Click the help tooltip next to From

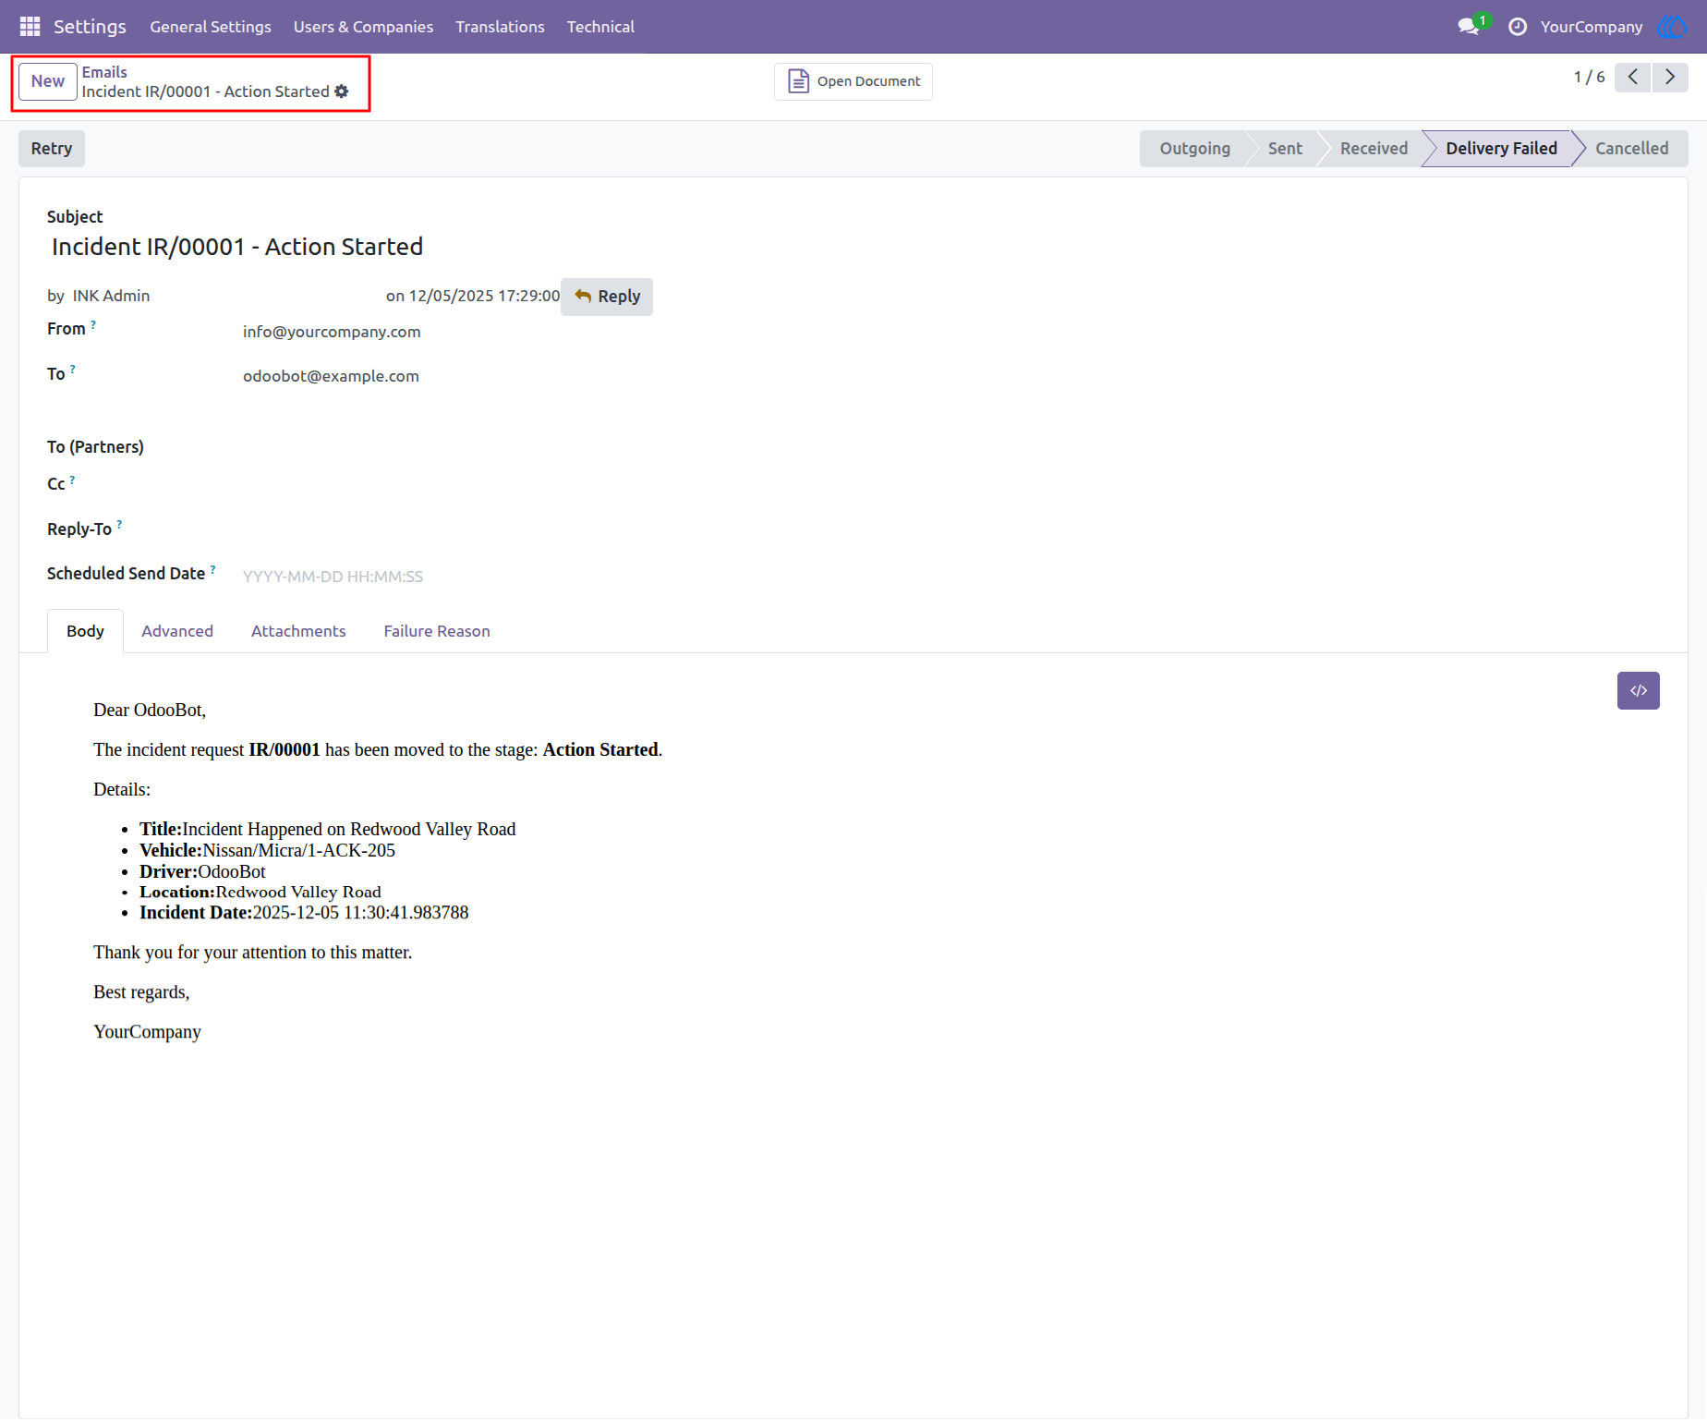pos(93,324)
